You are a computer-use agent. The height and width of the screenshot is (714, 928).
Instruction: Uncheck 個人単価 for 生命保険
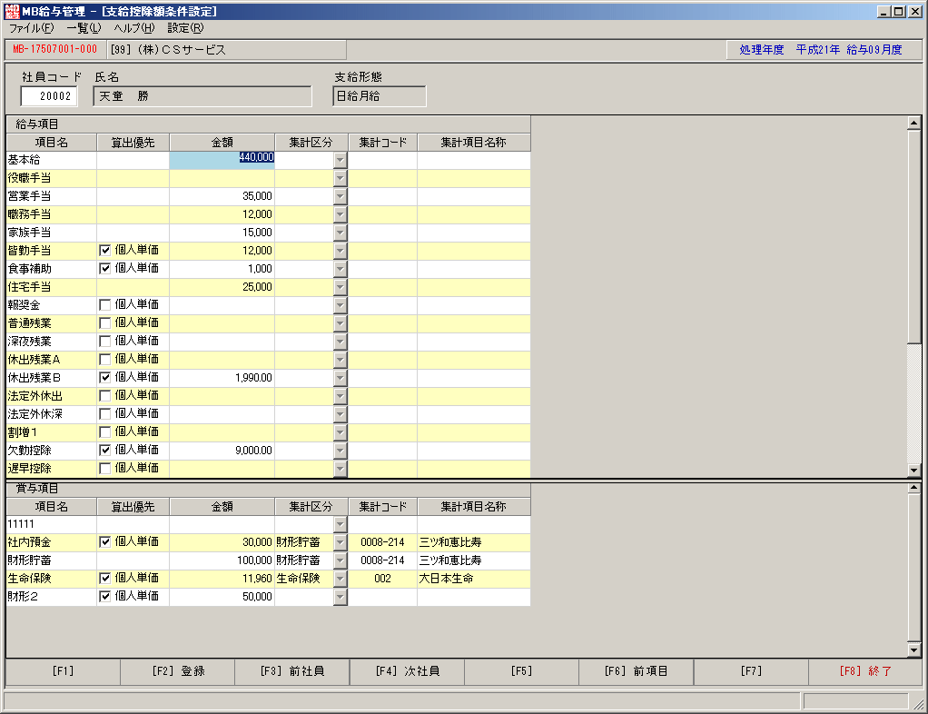point(105,579)
